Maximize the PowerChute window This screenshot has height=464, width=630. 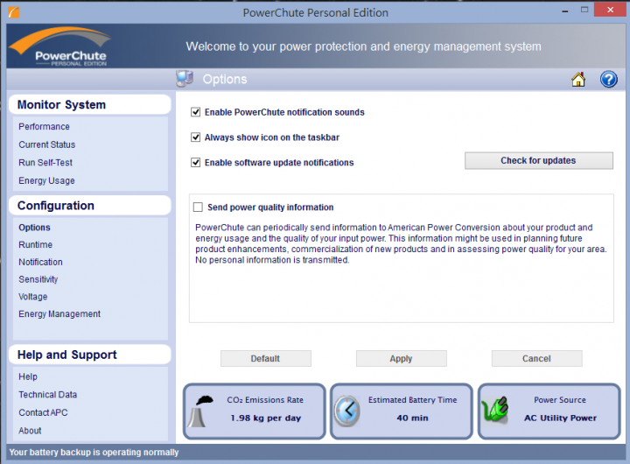pyautogui.click(x=584, y=10)
